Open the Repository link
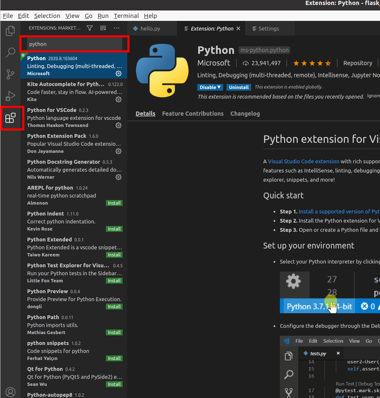Viewport: 380px width, 398px height. 357,63
